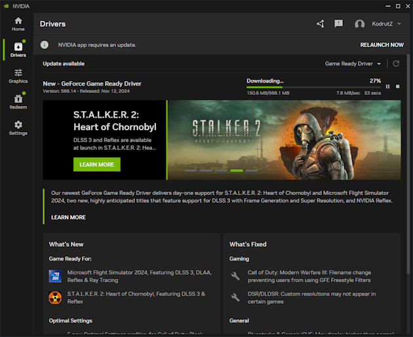Click the share icon in header
The height and width of the screenshot is (337, 413).
pyautogui.click(x=321, y=24)
